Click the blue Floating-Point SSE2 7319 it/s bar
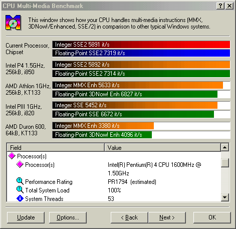The width and height of the screenshot is (236, 229). click(x=141, y=53)
